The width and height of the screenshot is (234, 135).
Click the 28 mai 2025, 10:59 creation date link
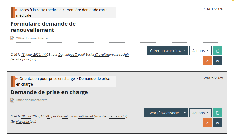click(35, 116)
